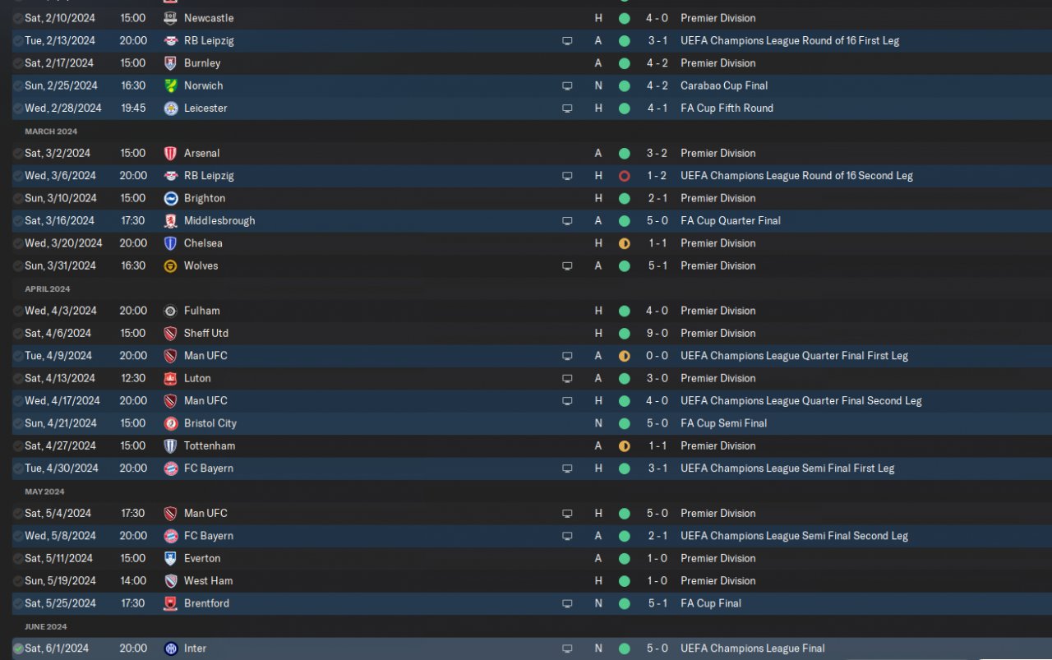Click the TV broadcast icon on Norwich row
Image resolution: width=1052 pixels, height=660 pixels.
click(567, 85)
